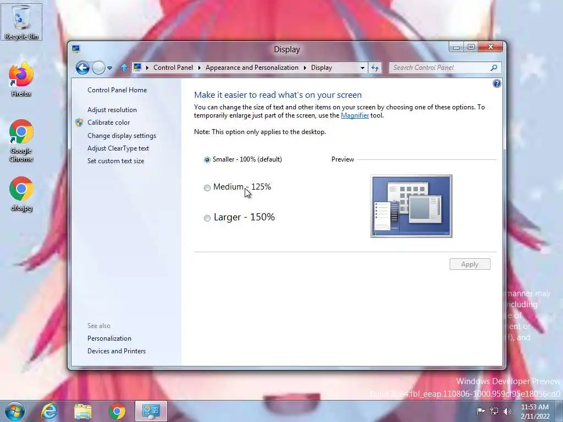Image resolution: width=563 pixels, height=422 pixels.
Task: Select Smaller - 100% (default) radio button
Action: click(207, 160)
